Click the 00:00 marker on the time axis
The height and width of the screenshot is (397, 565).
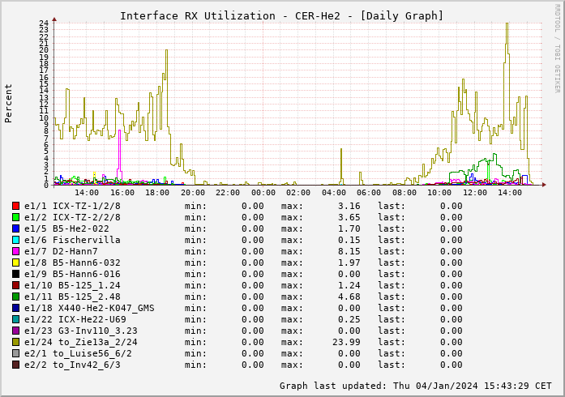[x=263, y=193]
